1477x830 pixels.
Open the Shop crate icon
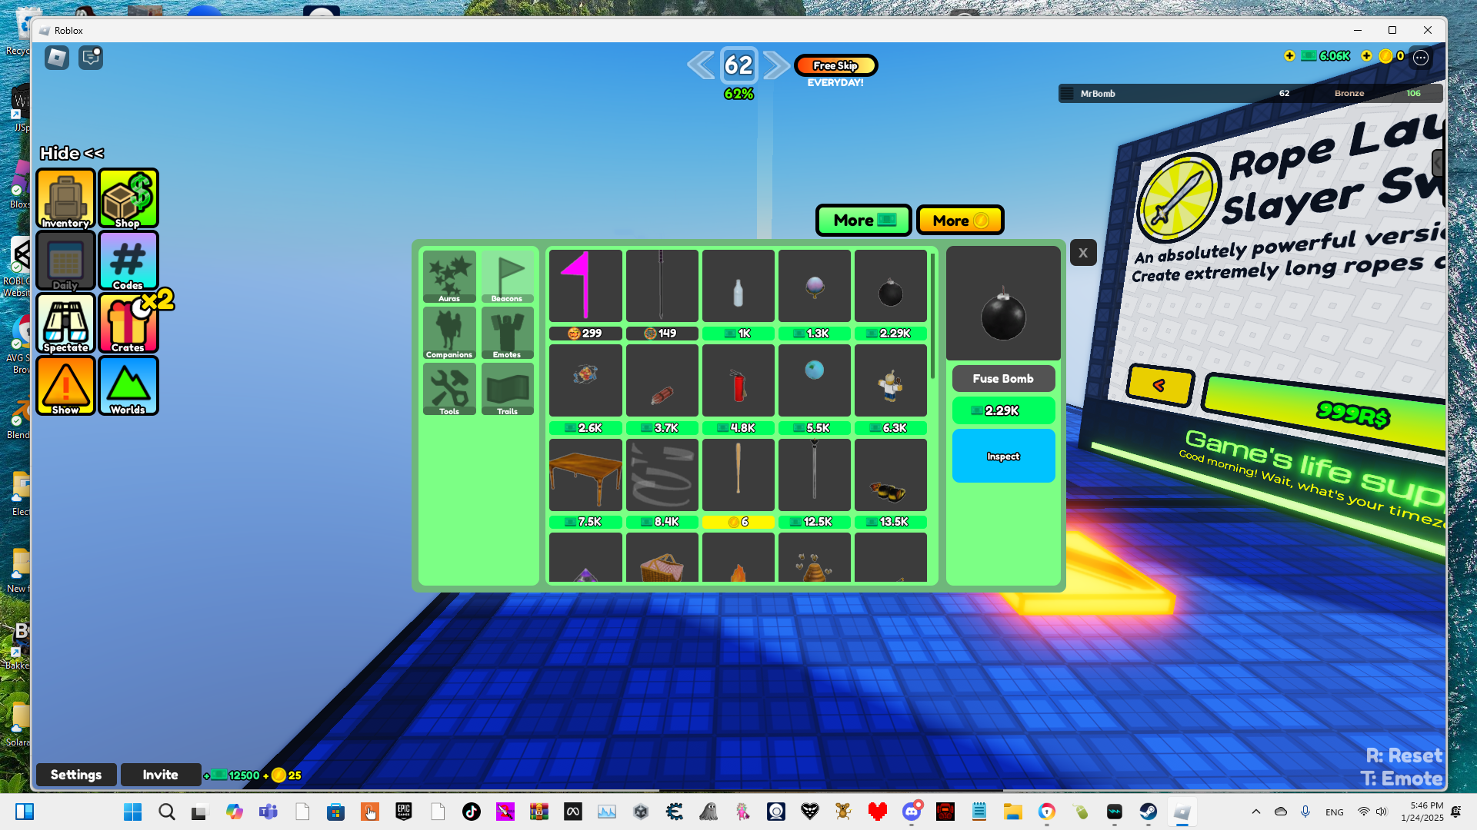coord(128,198)
